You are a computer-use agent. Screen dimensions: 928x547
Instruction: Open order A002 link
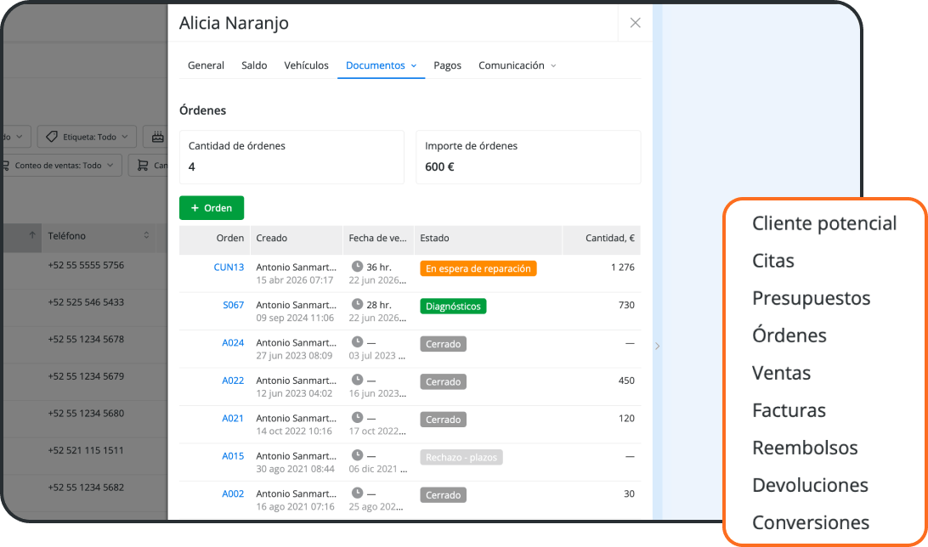click(233, 494)
